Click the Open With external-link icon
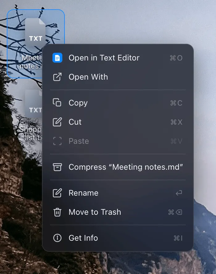The height and width of the screenshot is (274, 216). (x=57, y=77)
